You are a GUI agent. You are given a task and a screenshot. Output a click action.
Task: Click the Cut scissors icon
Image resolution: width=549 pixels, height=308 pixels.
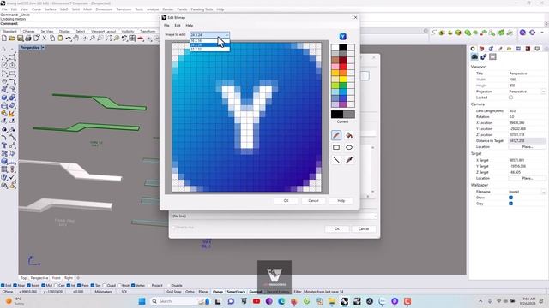44,38
